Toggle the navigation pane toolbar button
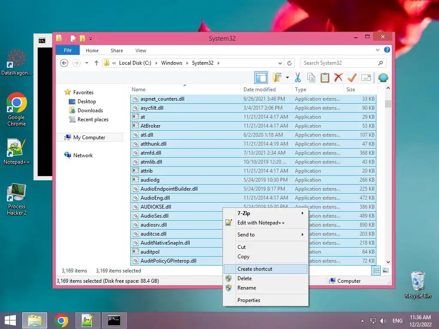439x329 pixels. point(261,78)
